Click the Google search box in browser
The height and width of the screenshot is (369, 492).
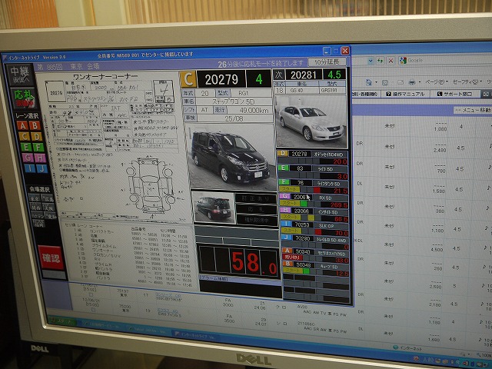[x=445, y=61]
